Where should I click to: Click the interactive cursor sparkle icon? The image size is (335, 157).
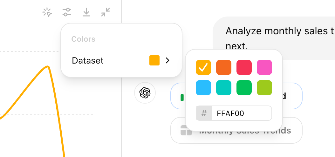[47, 12]
